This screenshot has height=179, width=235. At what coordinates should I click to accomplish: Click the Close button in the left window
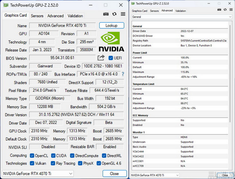pyautogui.click(x=115, y=174)
